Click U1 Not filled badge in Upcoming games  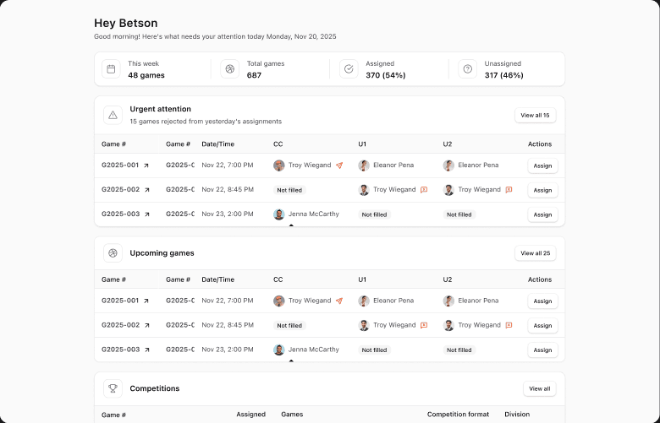click(374, 350)
